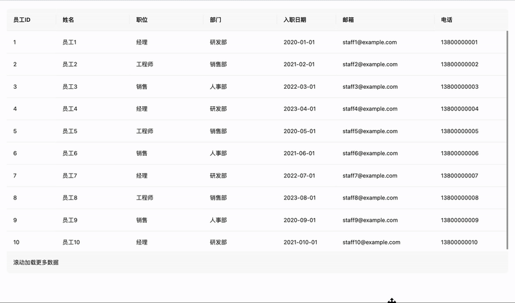Click email staff9@example.com
This screenshot has width=515, height=303.
point(370,220)
